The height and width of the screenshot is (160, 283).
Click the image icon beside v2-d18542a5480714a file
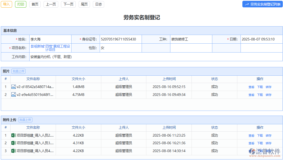click(x=13, y=87)
